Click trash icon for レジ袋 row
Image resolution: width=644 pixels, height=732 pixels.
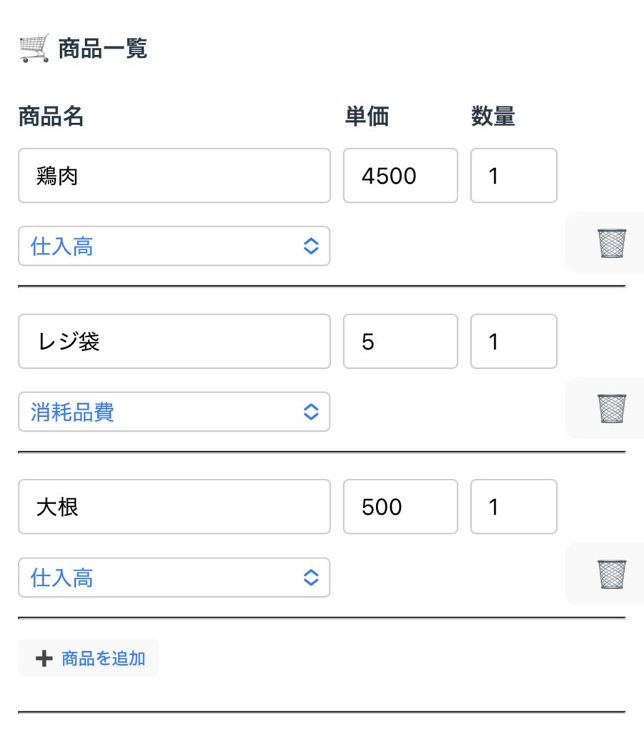pos(611,409)
